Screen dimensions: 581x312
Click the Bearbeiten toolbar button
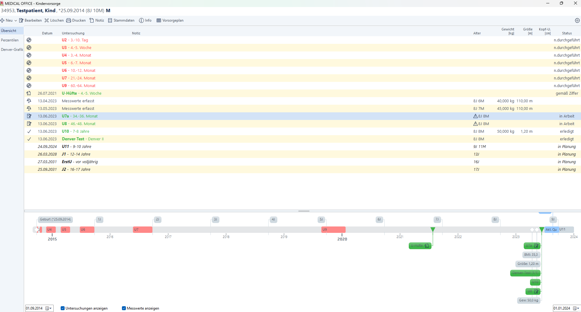point(30,20)
